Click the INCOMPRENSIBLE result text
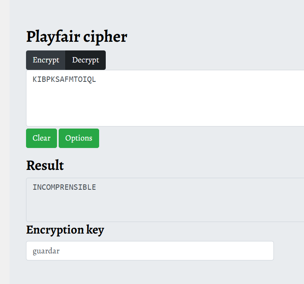 tap(64, 188)
